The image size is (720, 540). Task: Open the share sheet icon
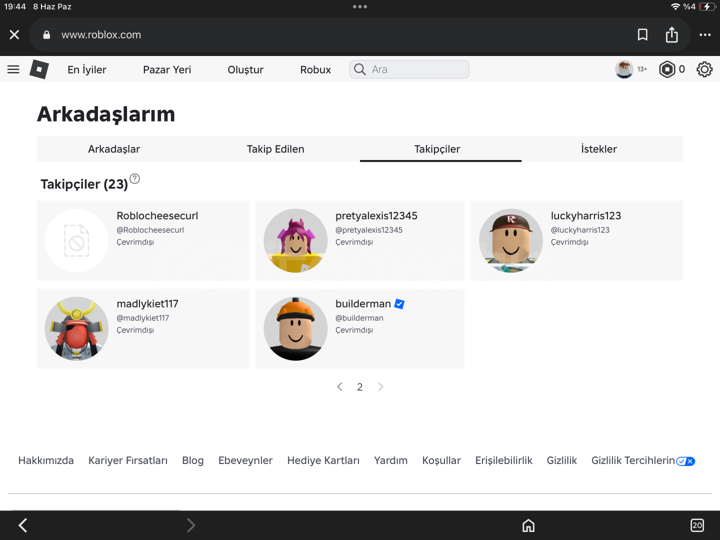[x=672, y=34]
